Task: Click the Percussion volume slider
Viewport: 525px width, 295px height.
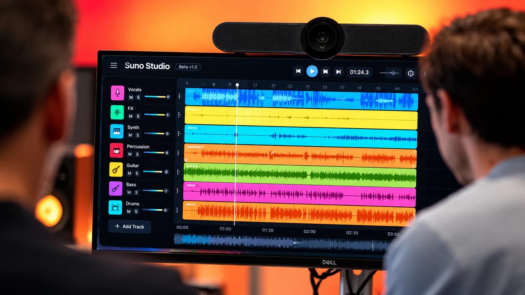Action: pos(156,153)
